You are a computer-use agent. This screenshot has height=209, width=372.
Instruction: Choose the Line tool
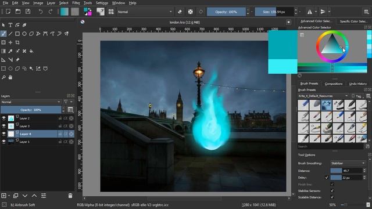(10, 34)
